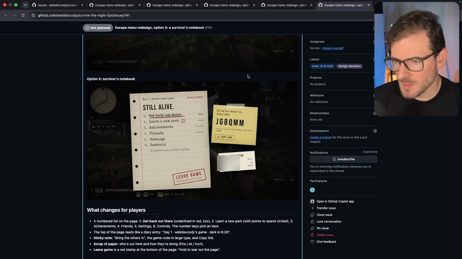This screenshot has height=259, width=462.
Task: Click the bold 'Scrap of paper' bullet text
Action: click(105, 244)
